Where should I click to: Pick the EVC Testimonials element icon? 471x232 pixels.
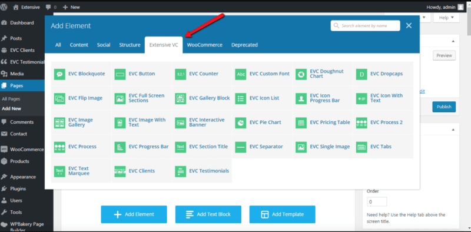(x=180, y=171)
